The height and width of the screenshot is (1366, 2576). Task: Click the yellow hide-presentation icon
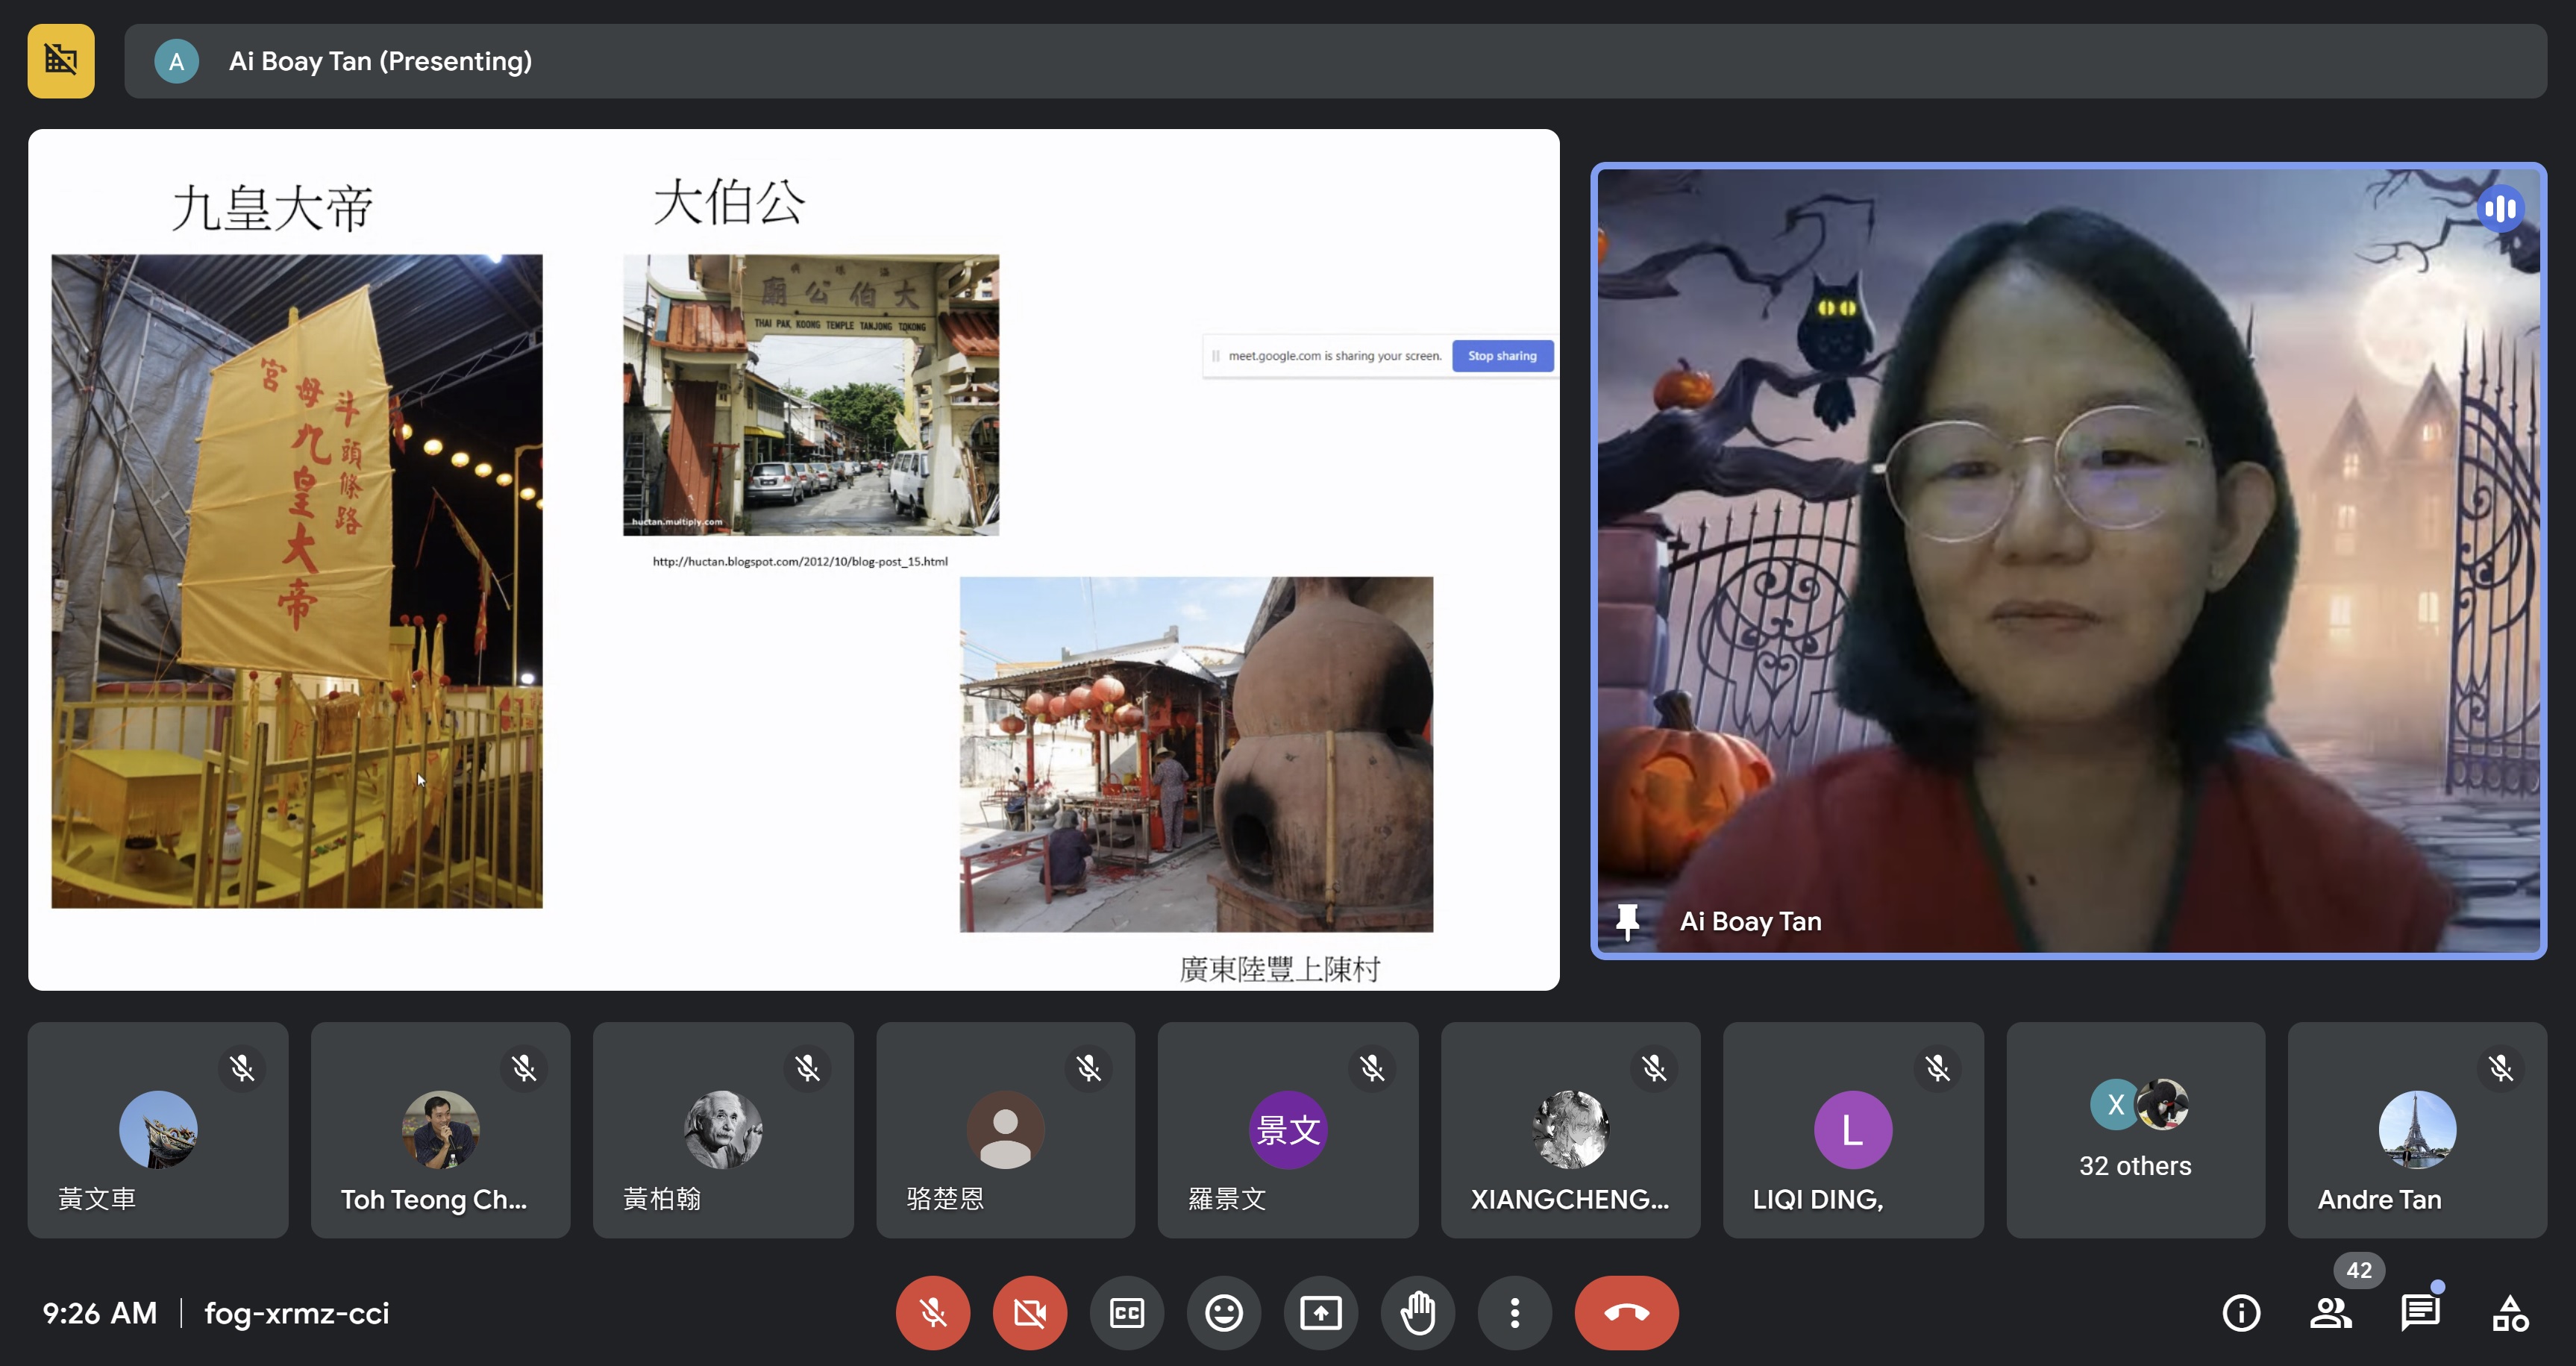tap(61, 61)
